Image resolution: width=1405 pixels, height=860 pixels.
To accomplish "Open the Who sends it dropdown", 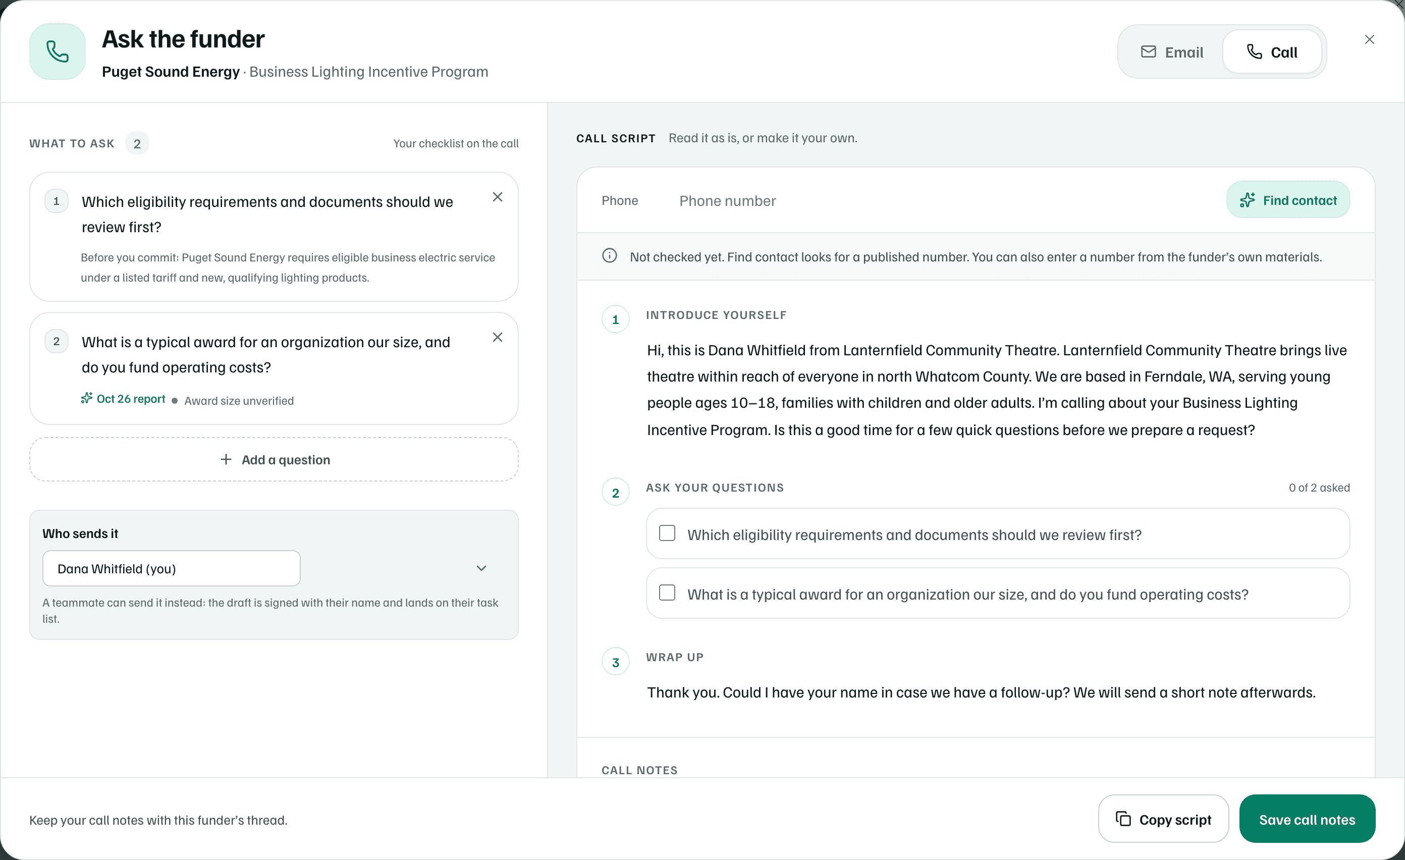I will pyautogui.click(x=171, y=569).
